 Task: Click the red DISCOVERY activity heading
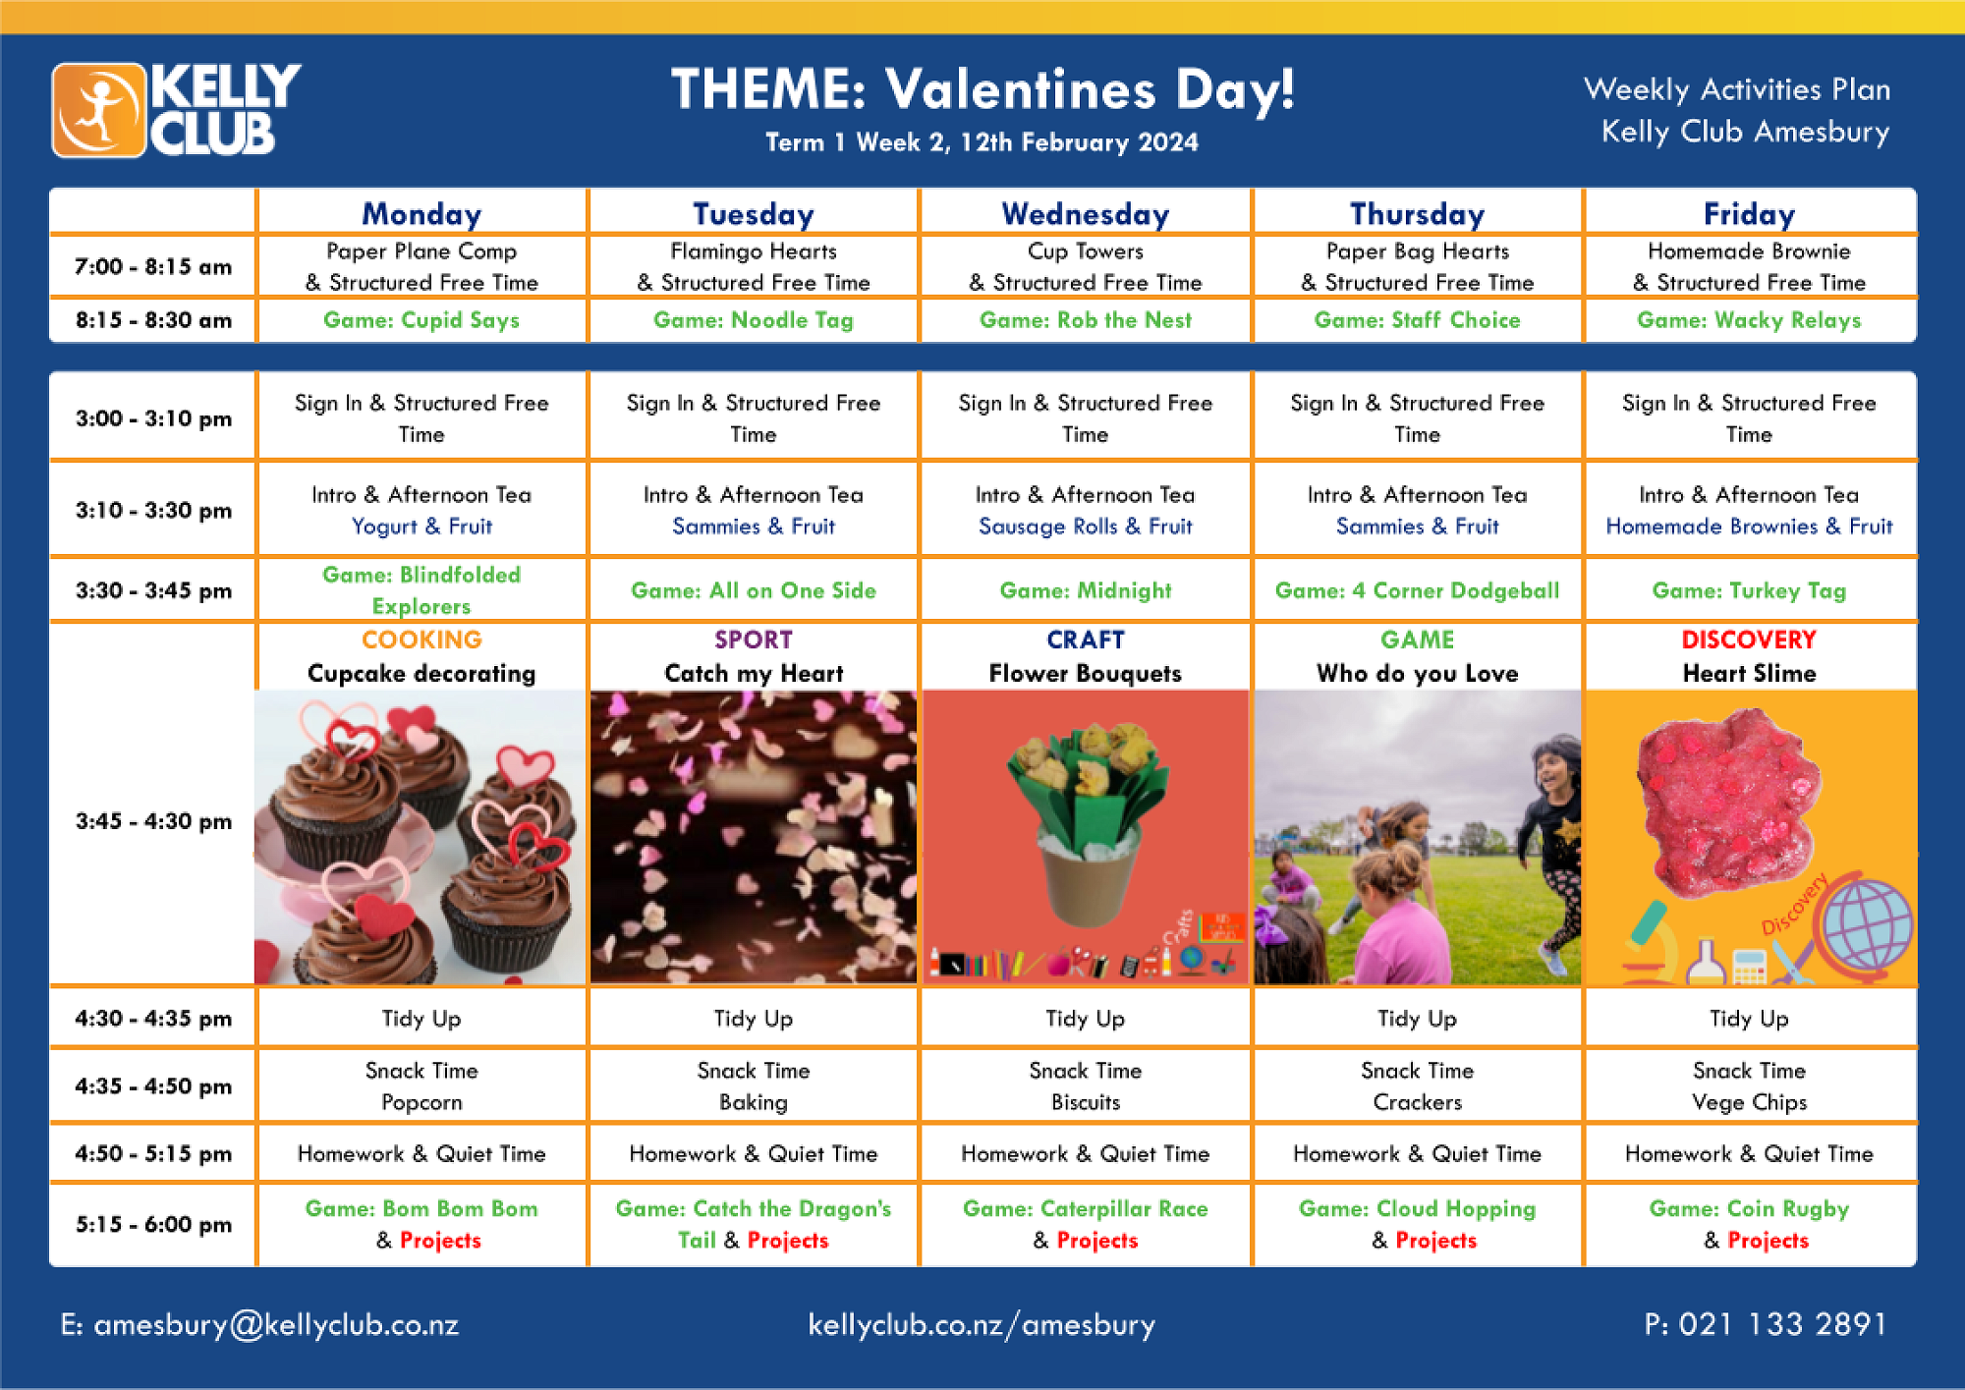[x=1749, y=639]
